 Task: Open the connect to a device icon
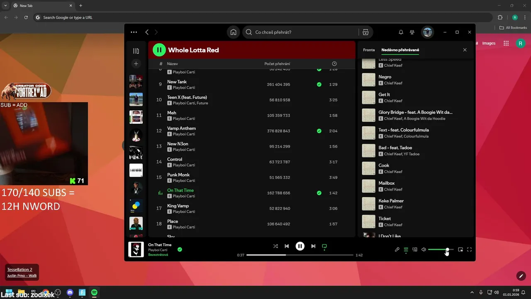tap(415, 250)
